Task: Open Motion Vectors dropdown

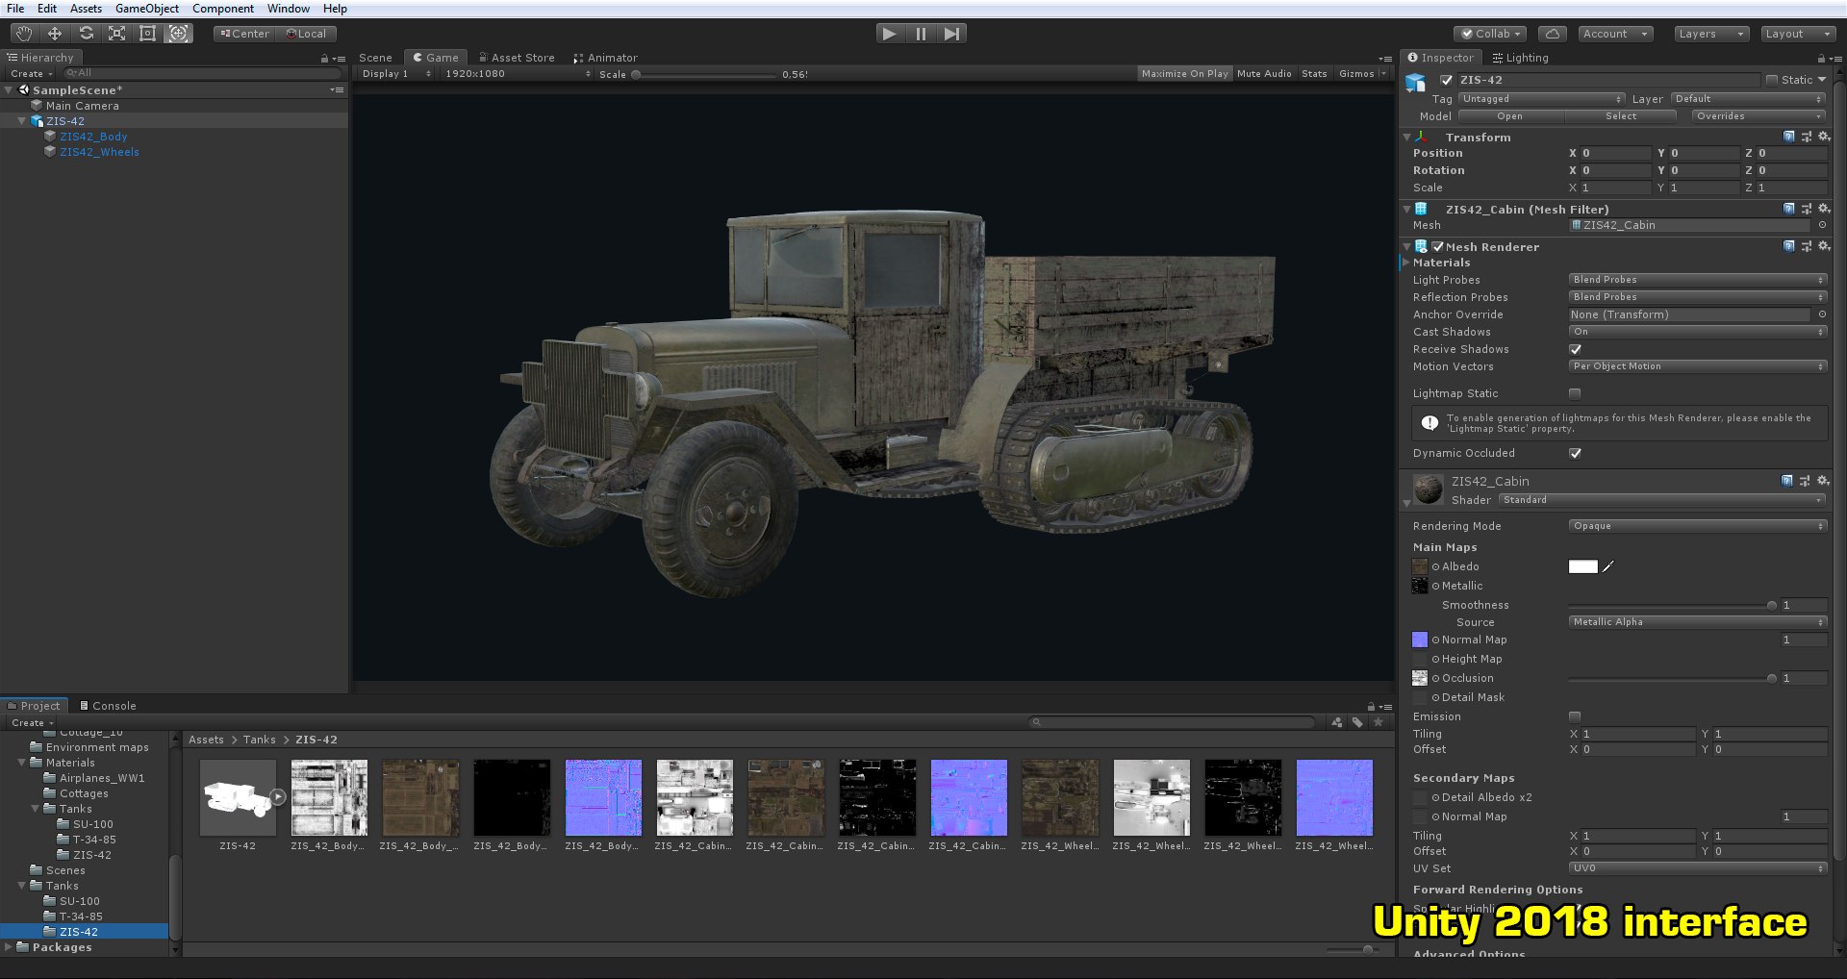Action: [1698, 366]
